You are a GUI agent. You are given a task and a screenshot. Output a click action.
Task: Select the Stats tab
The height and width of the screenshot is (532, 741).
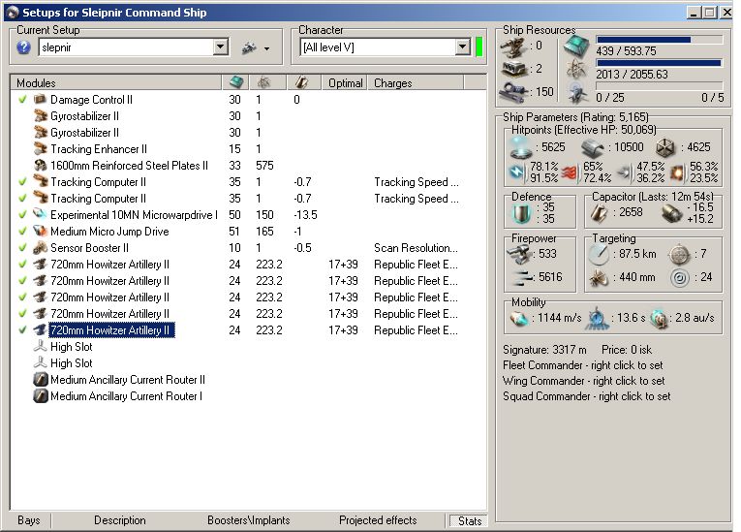(469, 520)
